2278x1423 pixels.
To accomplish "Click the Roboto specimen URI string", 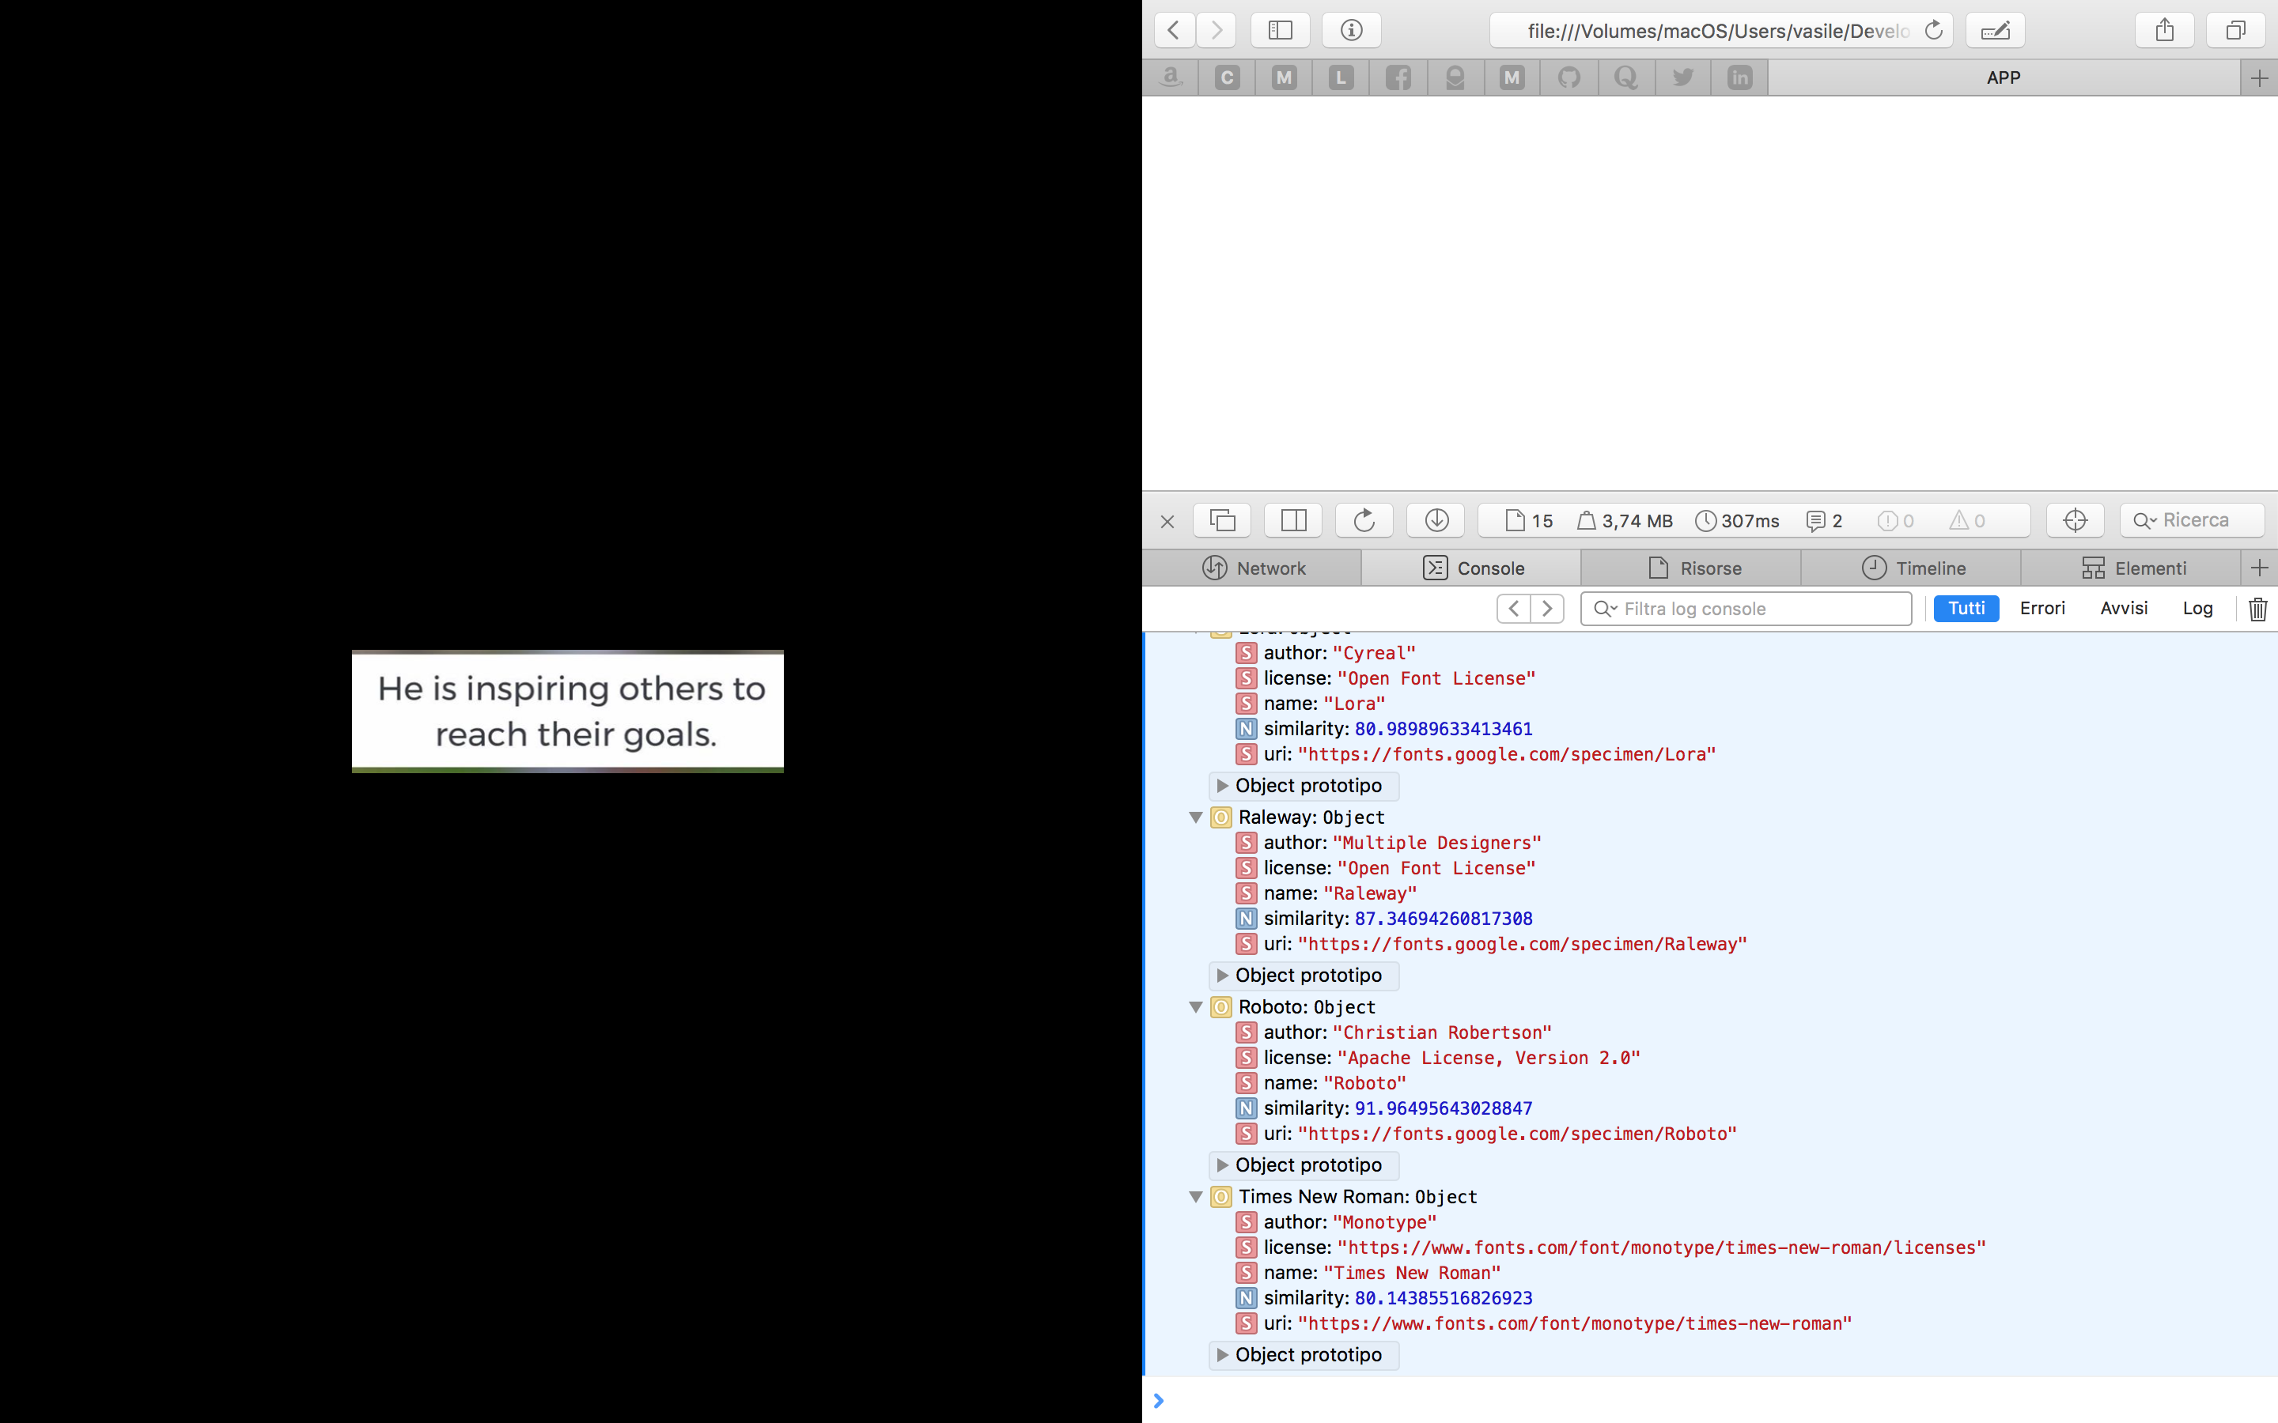I will click(1516, 1134).
